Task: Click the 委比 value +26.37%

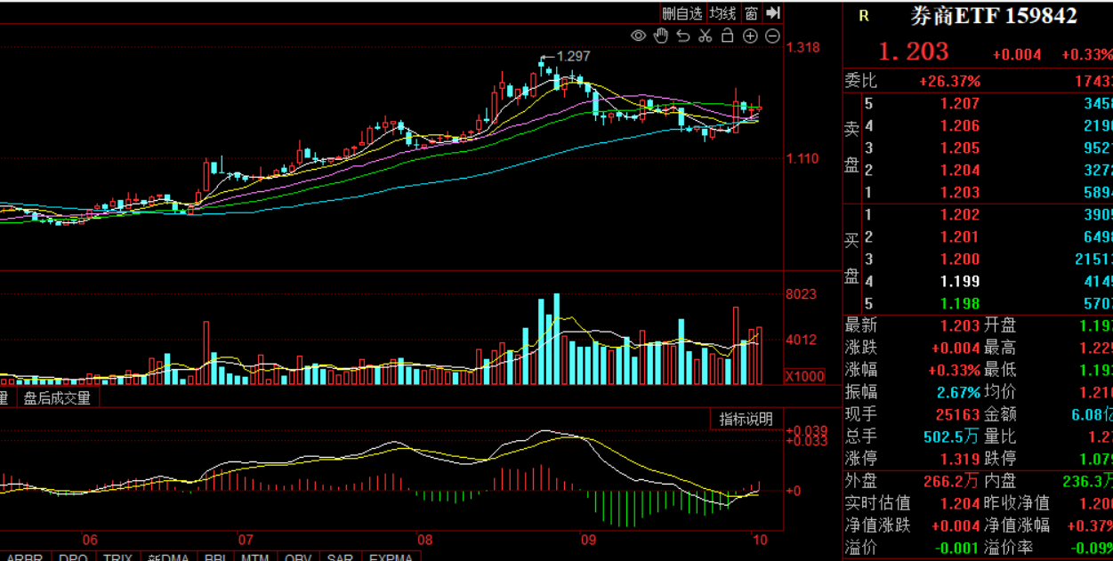Action: click(x=949, y=81)
